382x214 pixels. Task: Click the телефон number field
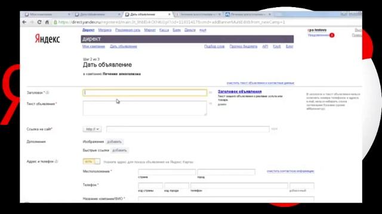(x=239, y=186)
